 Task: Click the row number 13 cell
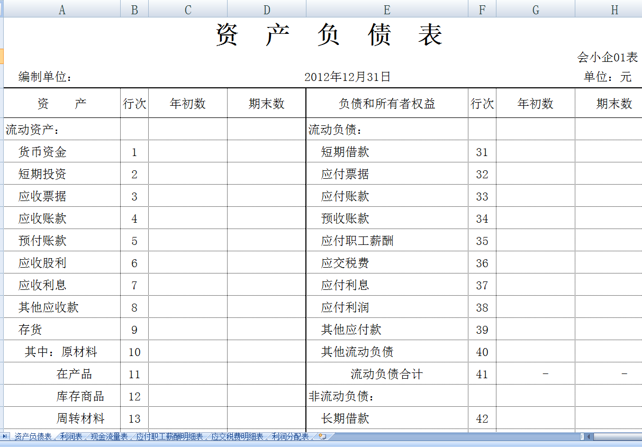pyautogui.click(x=134, y=419)
